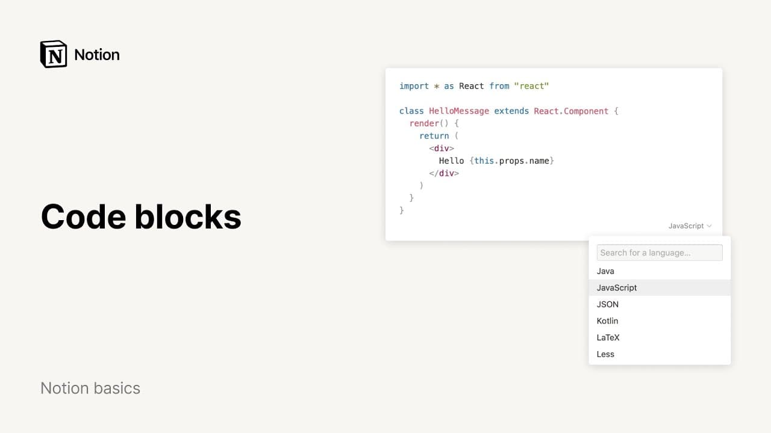
Task: Click the closing </div> tag in code
Action: 444,173
